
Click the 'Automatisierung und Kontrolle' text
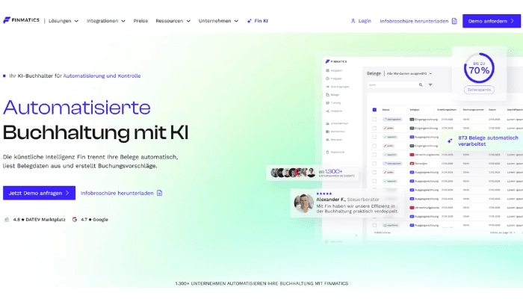[102, 75]
